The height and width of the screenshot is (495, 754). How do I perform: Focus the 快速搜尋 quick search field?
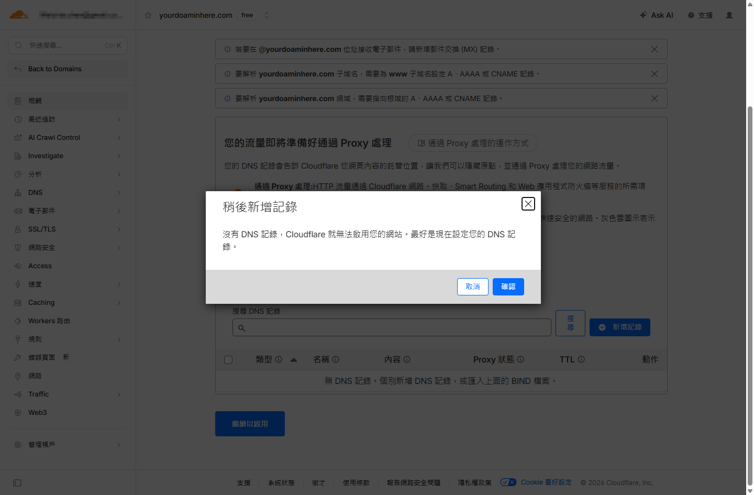68,46
